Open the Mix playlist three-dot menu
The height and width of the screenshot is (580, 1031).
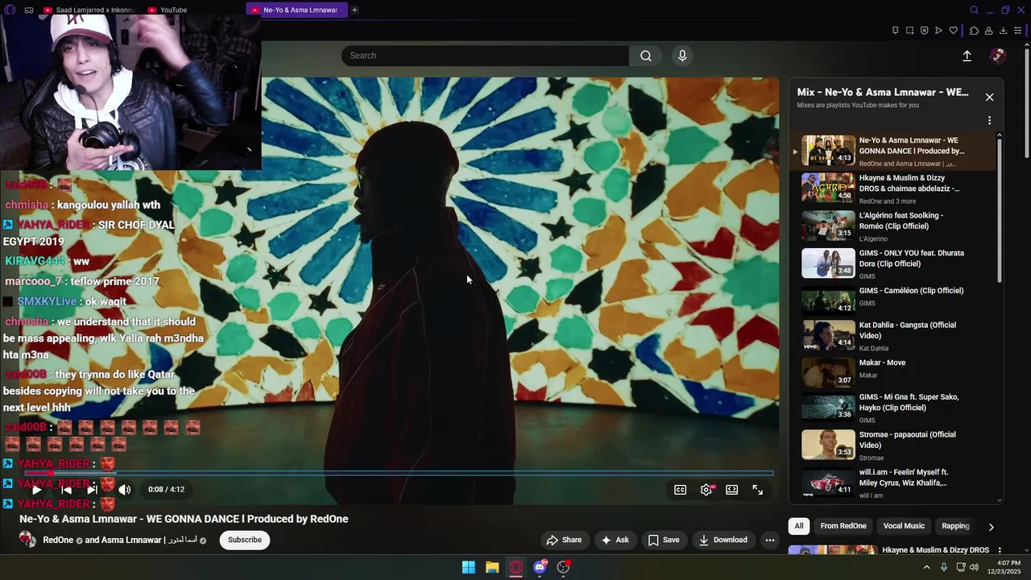tap(989, 120)
